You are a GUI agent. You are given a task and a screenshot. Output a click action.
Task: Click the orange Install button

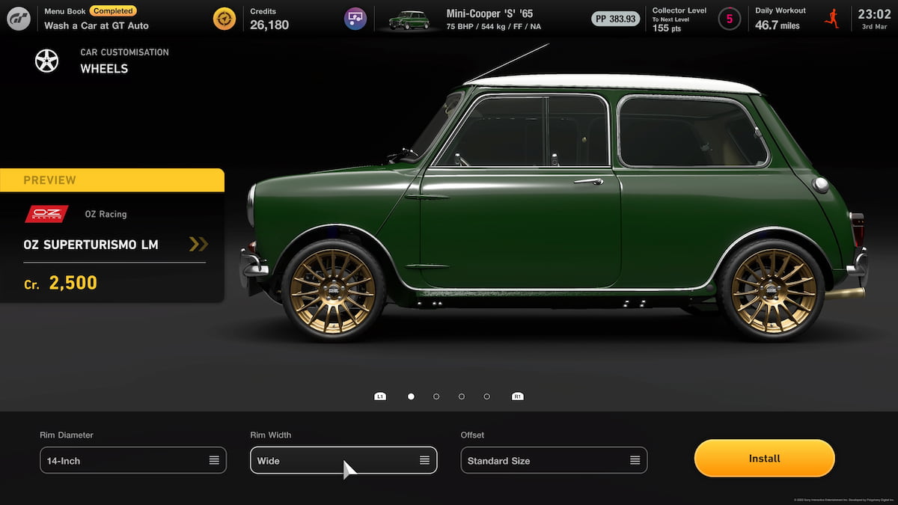764,458
